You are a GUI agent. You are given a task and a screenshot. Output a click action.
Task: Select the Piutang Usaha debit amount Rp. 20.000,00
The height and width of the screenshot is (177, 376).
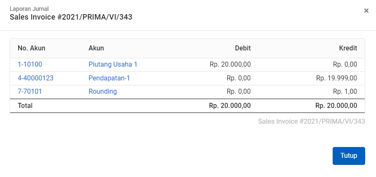[230, 65]
